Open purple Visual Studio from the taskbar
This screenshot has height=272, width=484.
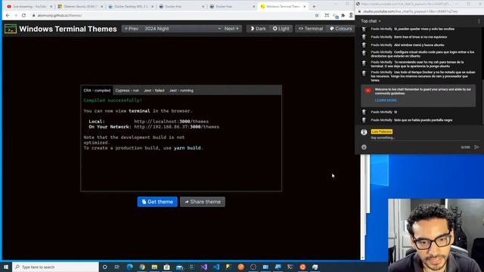203,267
